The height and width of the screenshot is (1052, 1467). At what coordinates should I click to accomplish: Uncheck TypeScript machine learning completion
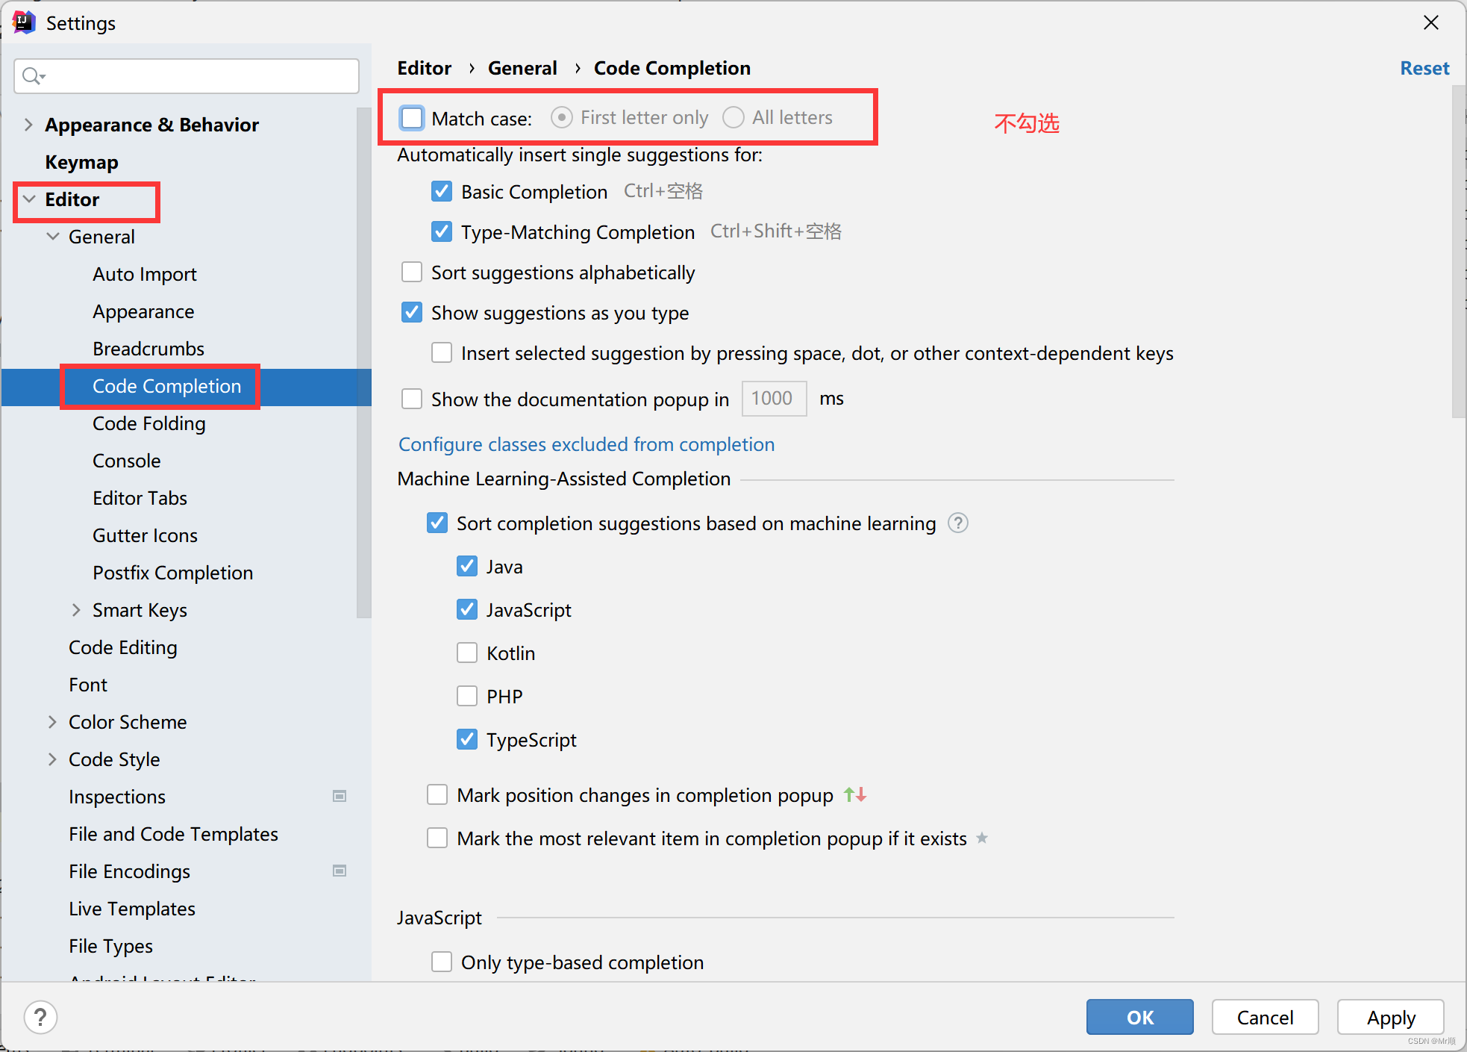(467, 739)
